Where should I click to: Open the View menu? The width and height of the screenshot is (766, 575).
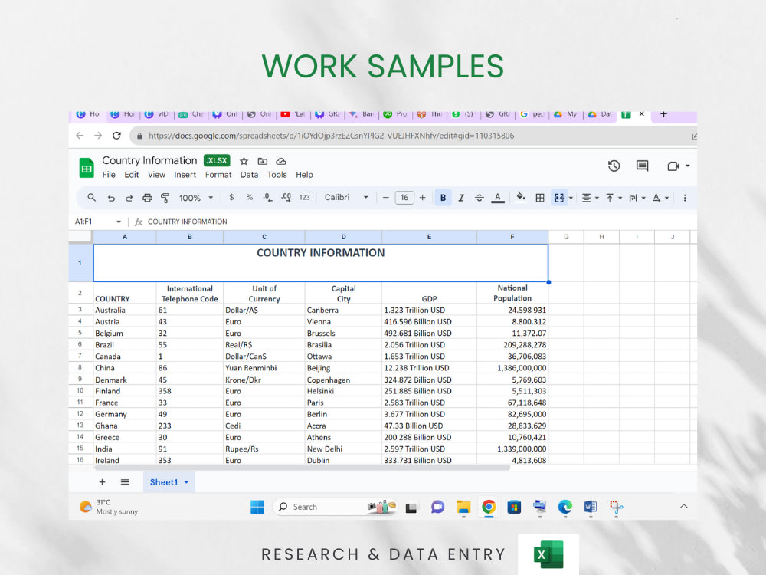click(156, 175)
